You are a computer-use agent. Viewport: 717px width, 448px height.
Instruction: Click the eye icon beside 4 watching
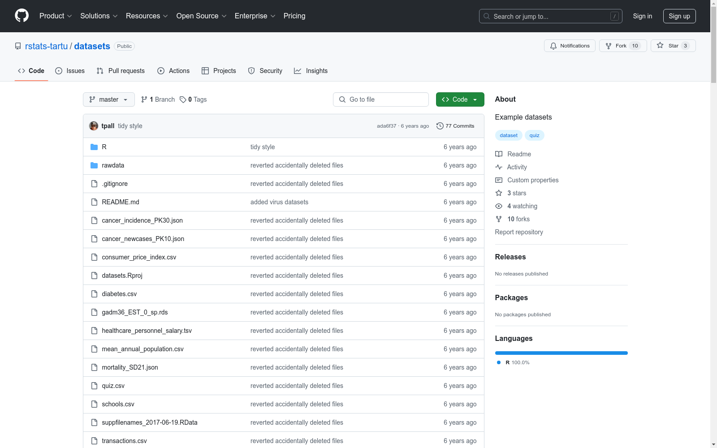499,206
